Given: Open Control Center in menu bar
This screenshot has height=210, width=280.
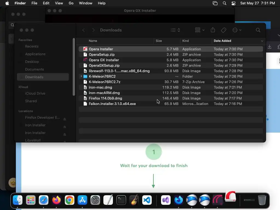Looking at the screenshot, I should click(234, 3).
